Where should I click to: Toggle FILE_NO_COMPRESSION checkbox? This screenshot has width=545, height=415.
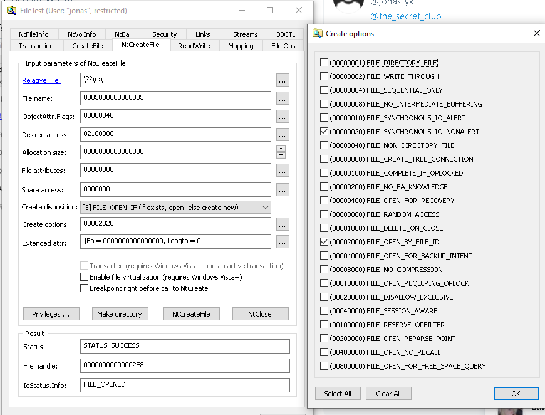tap(324, 269)
